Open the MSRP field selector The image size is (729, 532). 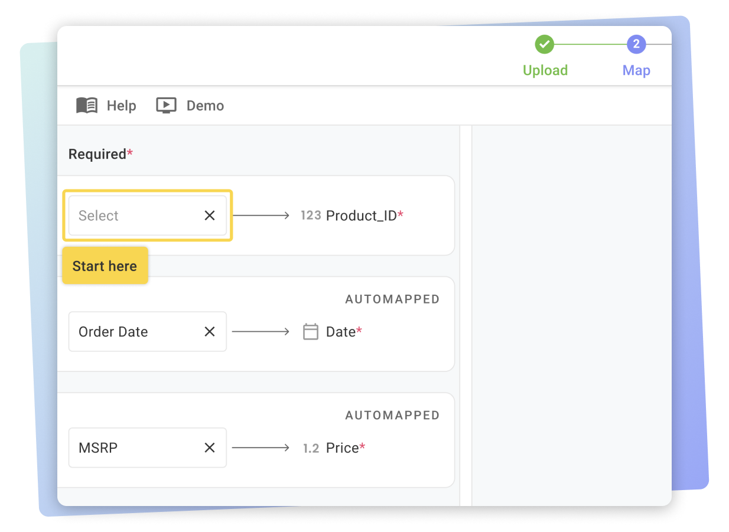click(x=136, y=448)
